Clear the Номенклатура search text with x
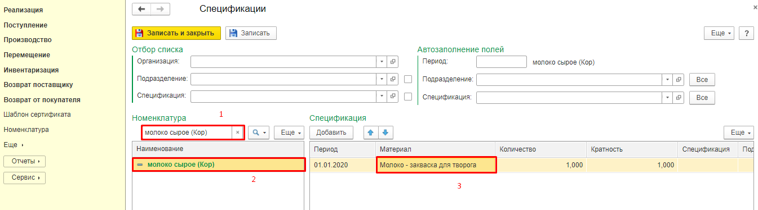The image size is (758, 210). (238, 133)
